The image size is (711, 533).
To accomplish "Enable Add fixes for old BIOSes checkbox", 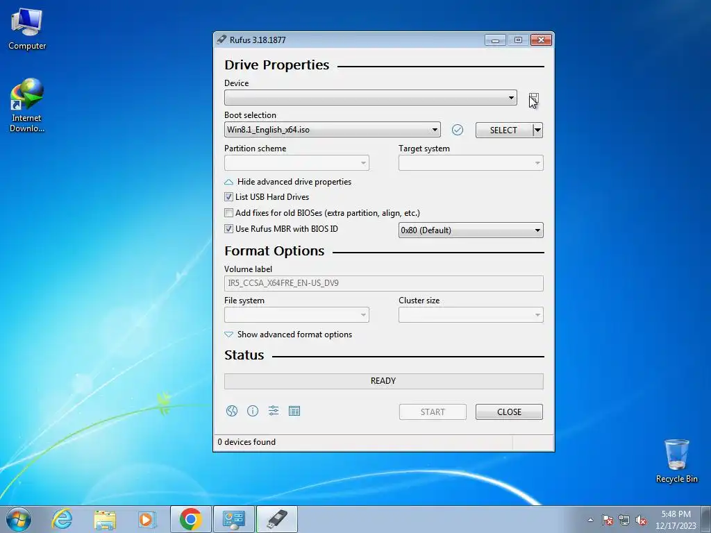I will click(x=229, y=213).
